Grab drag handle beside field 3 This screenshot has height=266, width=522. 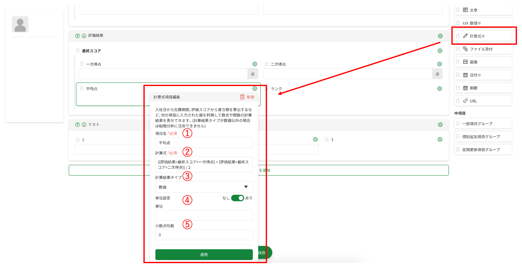[327, 140]
